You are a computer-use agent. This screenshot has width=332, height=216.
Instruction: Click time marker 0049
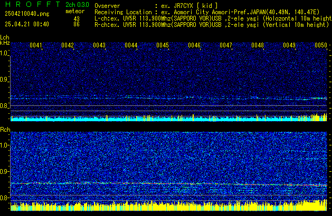[x=289, y=45]
